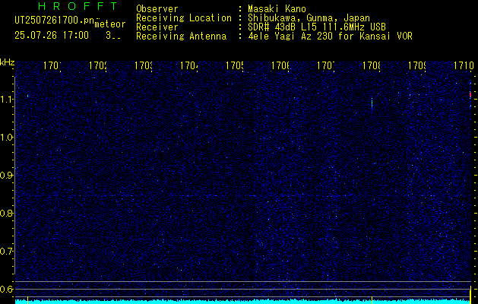Viewport: 478px width, 304px height.
Task: Click the 1704 time axis label
Action: click(189, 65)
